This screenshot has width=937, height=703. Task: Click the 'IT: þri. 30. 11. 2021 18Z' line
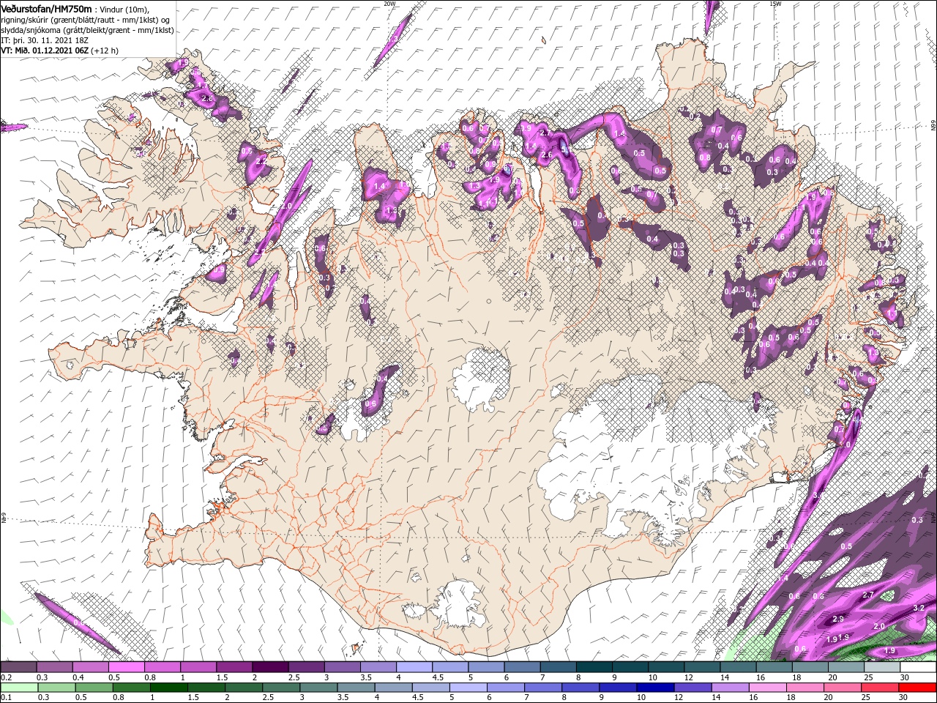pos(44,40)
